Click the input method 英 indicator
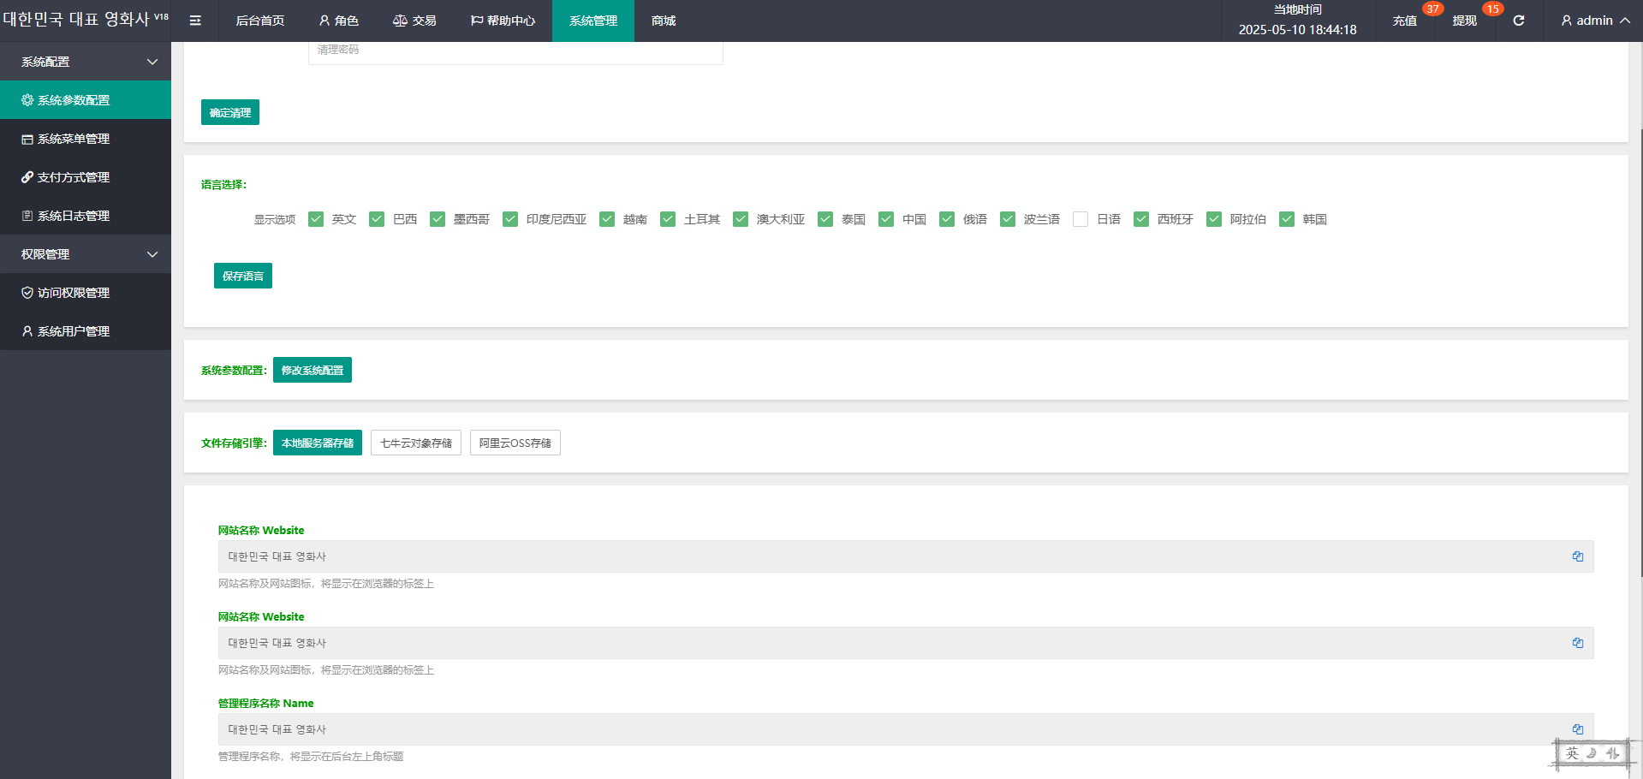 click(x=1572, y=753)
